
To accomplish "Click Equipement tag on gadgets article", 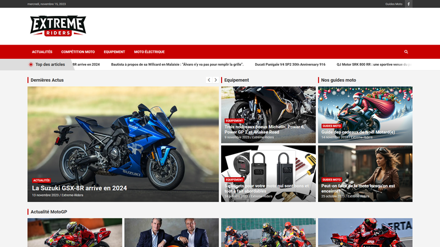I will click(x=234, y=179).
